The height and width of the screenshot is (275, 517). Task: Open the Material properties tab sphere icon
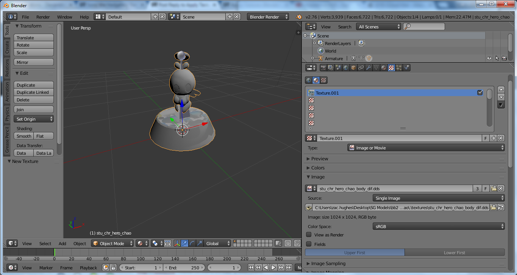coord(384,68)
